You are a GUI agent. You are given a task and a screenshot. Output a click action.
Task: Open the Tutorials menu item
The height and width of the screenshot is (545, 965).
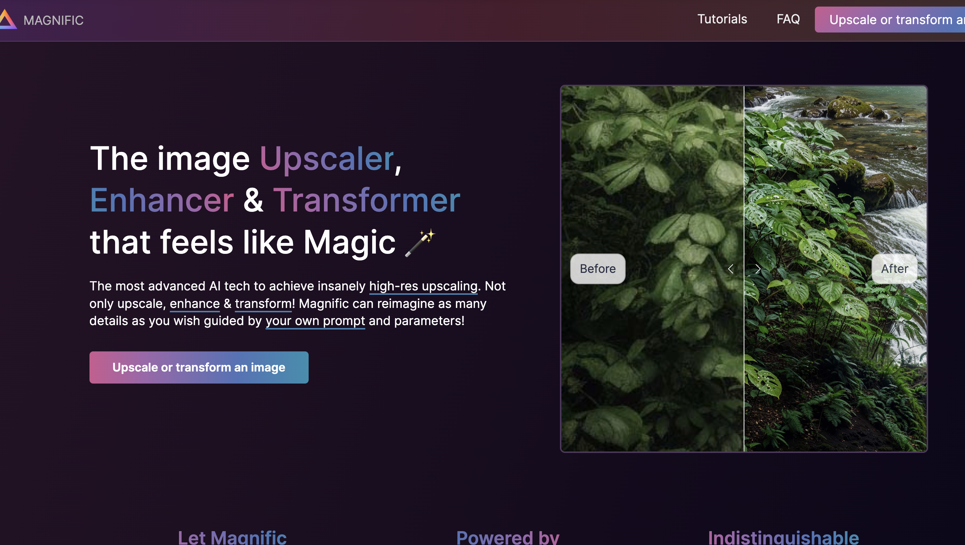(722, 19)
